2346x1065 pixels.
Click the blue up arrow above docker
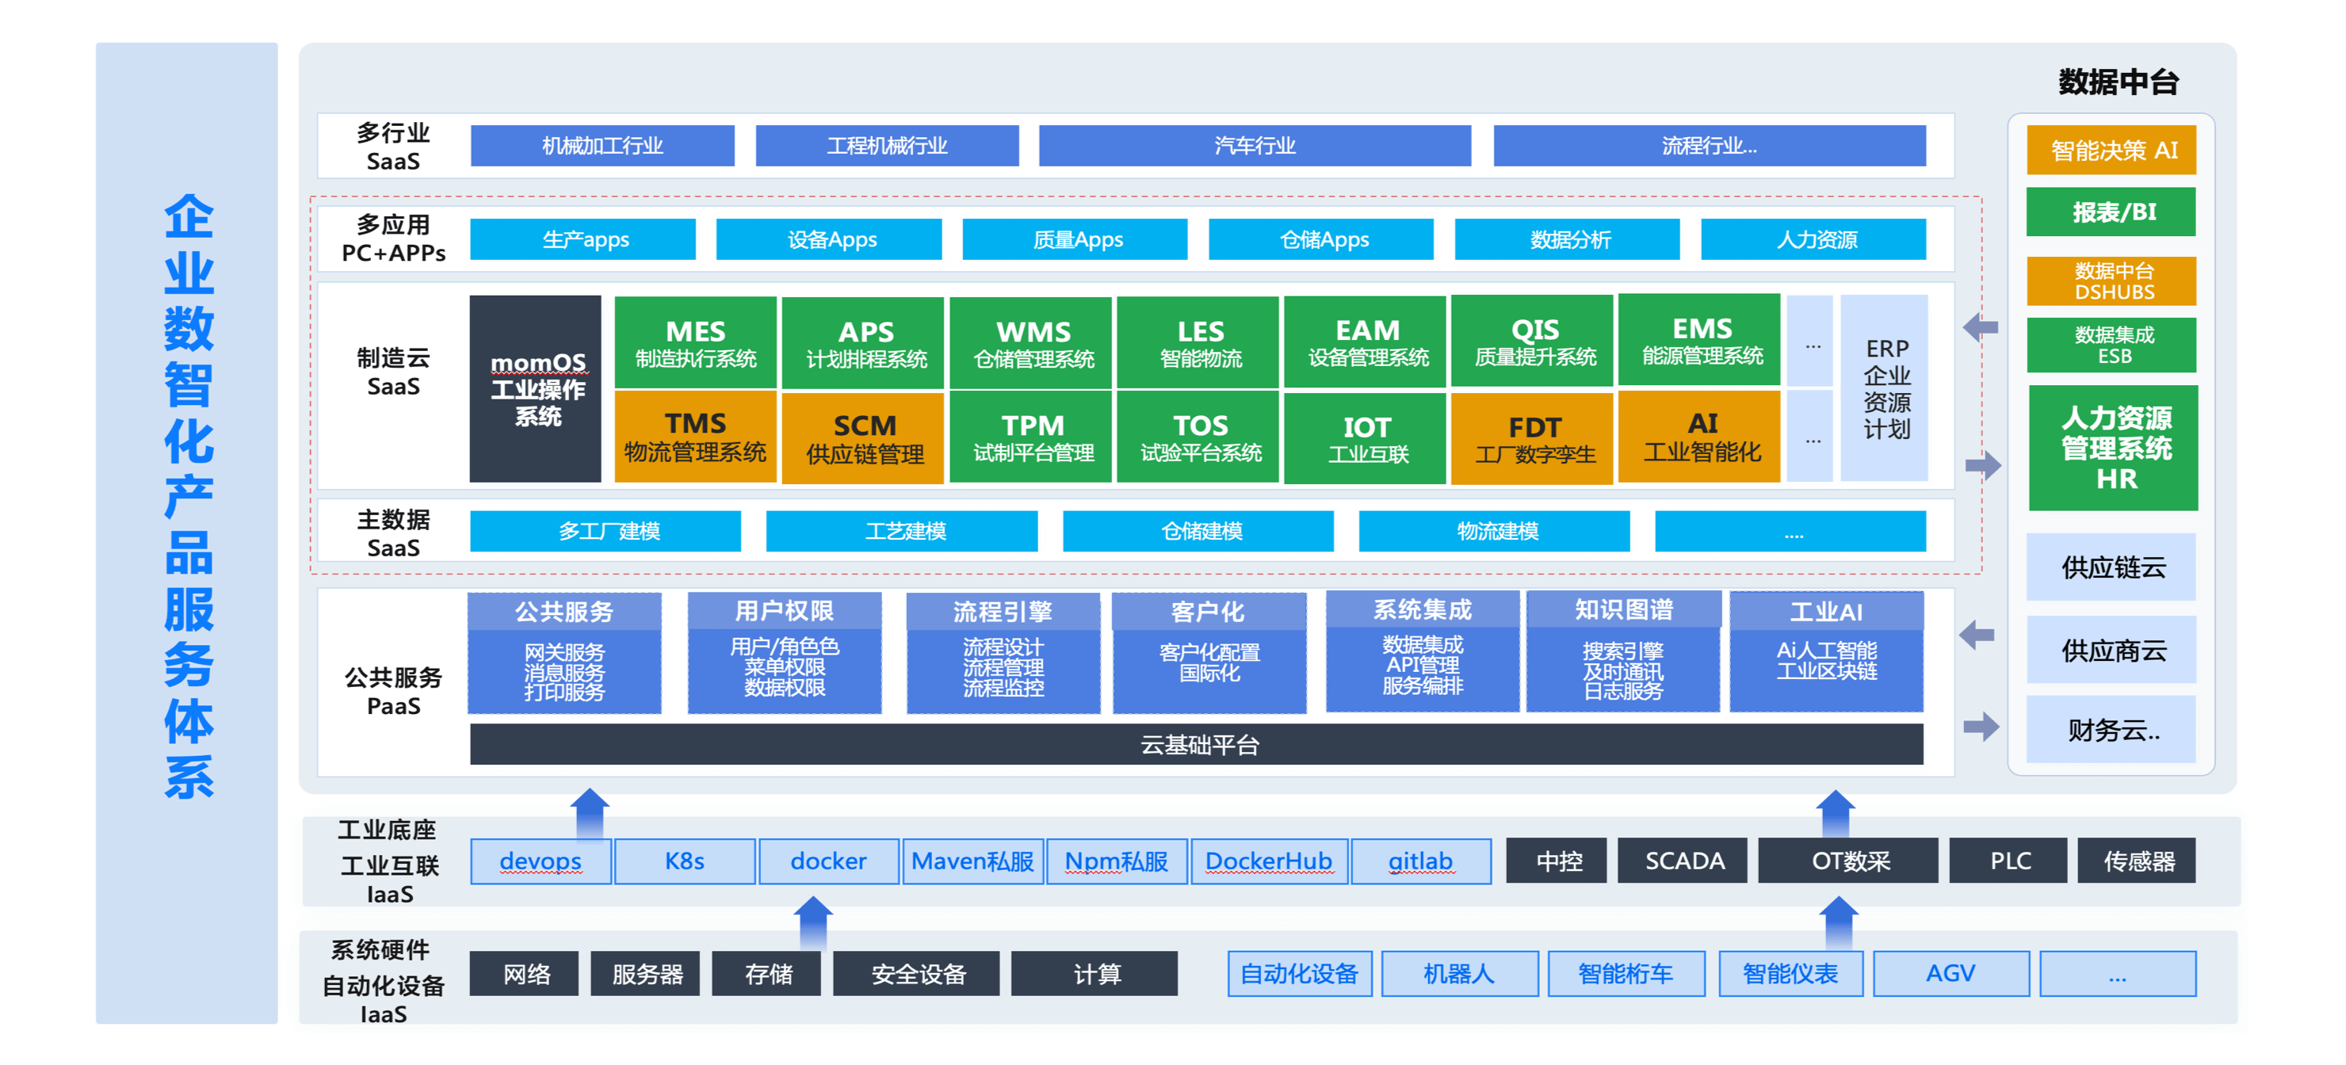pos(813,922)
